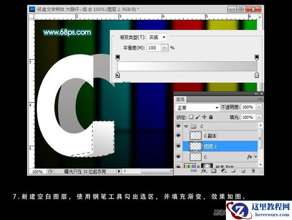Lock image pixels with brush icon
Screen dimensions: 292x220
click(x=198, y=117)
